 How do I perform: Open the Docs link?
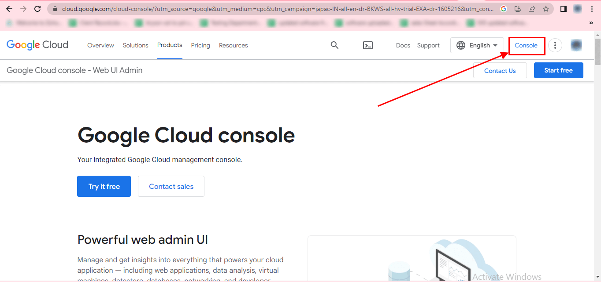[x=403, y=45]
